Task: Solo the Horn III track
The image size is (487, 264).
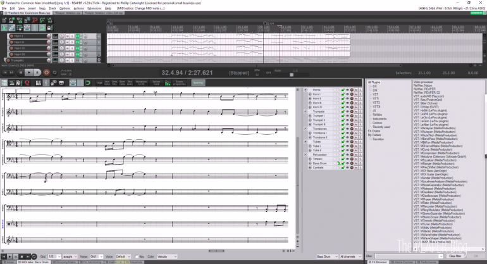Action: click(71, 48)
